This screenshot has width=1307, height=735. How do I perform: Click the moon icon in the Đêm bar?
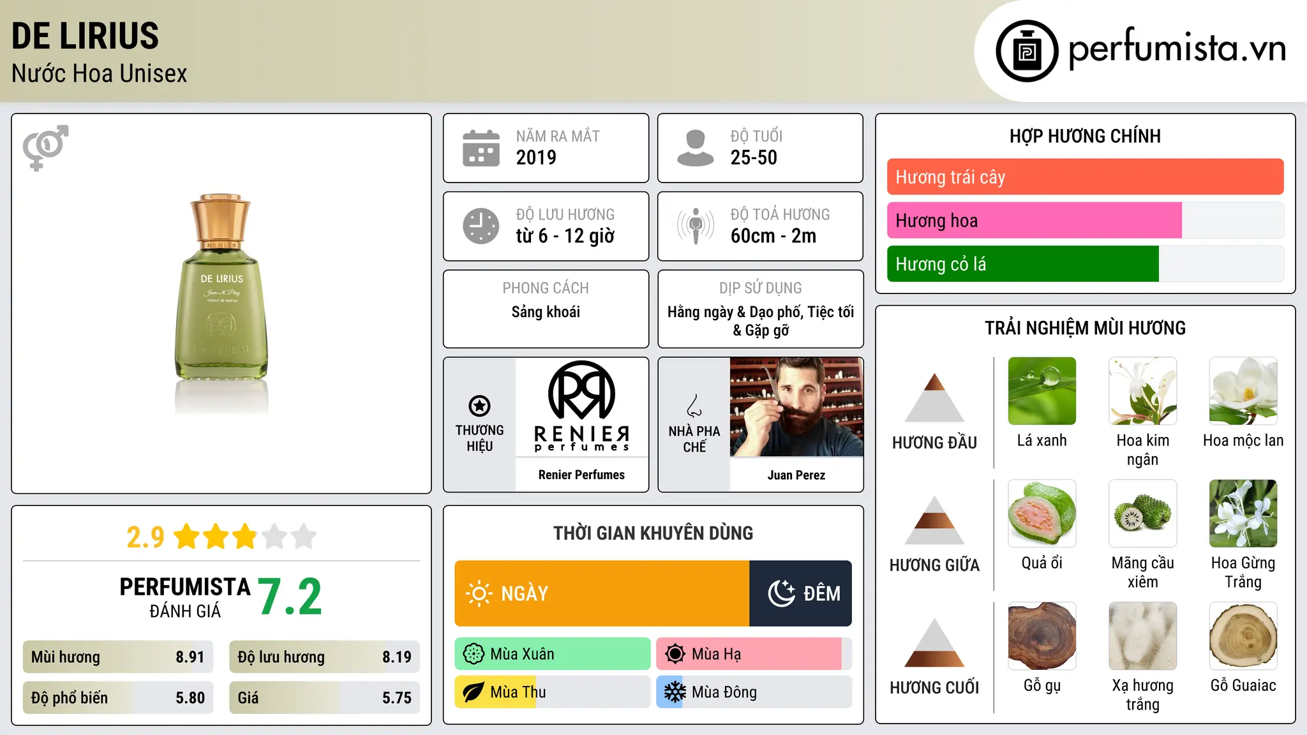click(x=781, y=593)
